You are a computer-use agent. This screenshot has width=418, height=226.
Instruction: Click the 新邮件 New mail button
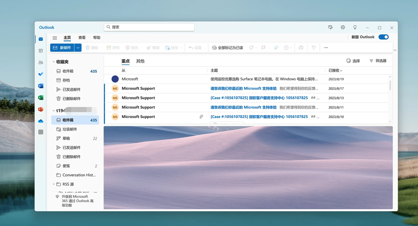pos(62,48)
